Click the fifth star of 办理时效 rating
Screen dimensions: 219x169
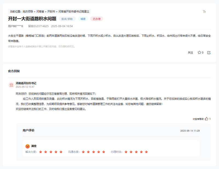tap(146, 152)
